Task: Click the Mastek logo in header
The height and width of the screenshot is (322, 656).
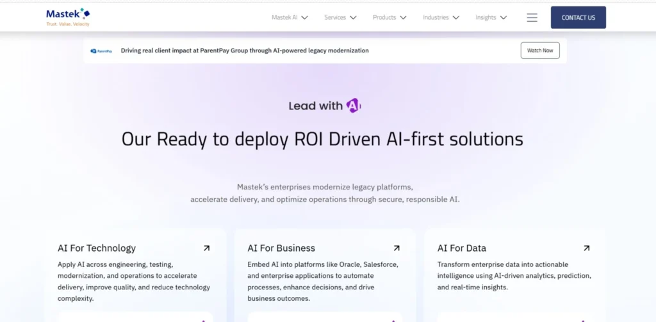Action: coord(68,17)
